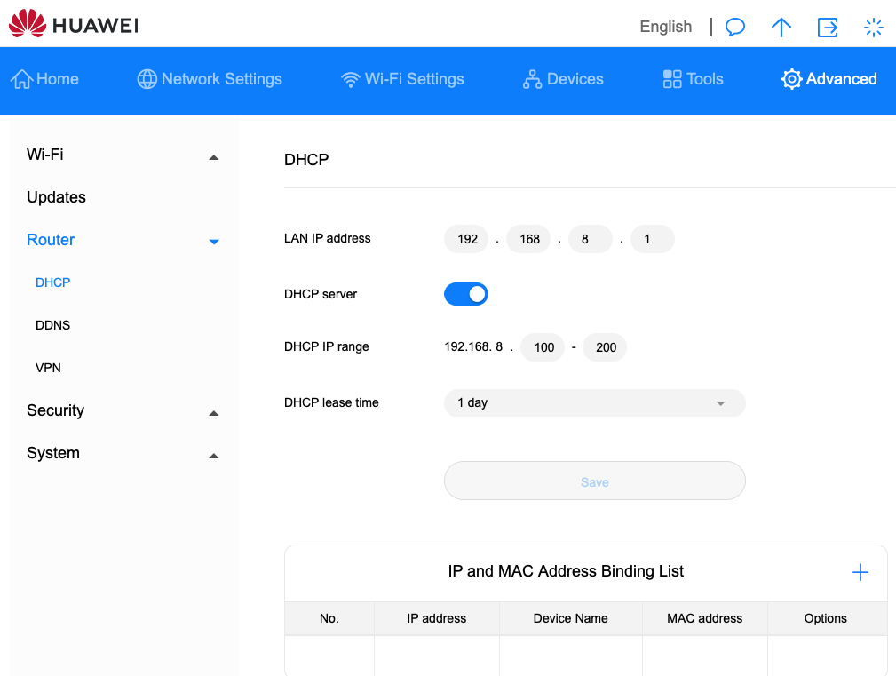This screenshot has width=896, height=676.
Task: Edit LAN IP fourth octet 1
Action: pos(653,239)
